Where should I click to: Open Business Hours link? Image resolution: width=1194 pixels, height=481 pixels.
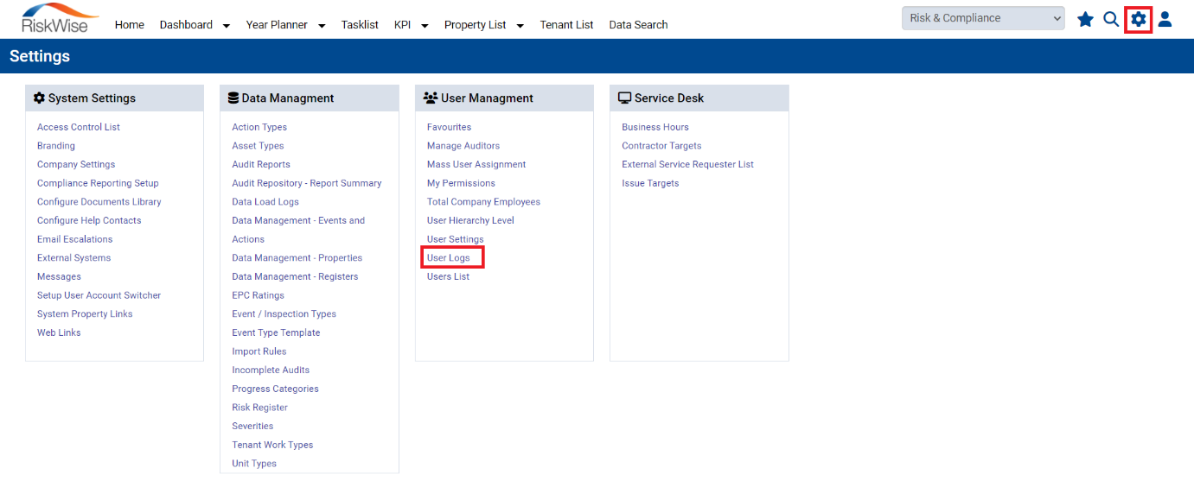655,127
